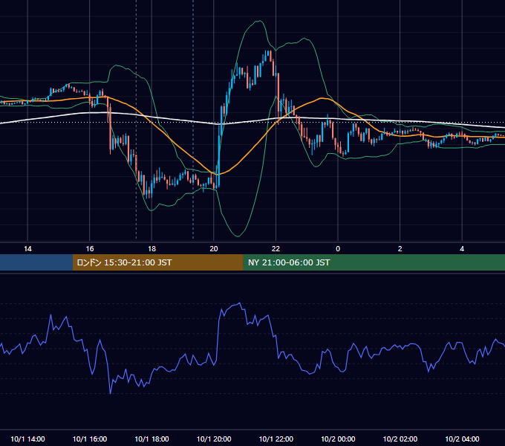
Task: Click the hour label 4 on chart axis
Action: pyautogui.click(x=462, y=249)
